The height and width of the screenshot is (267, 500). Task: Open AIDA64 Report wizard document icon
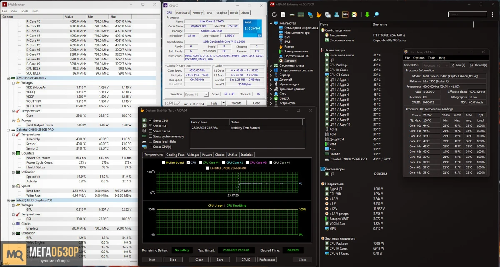(x=282, y=15)
